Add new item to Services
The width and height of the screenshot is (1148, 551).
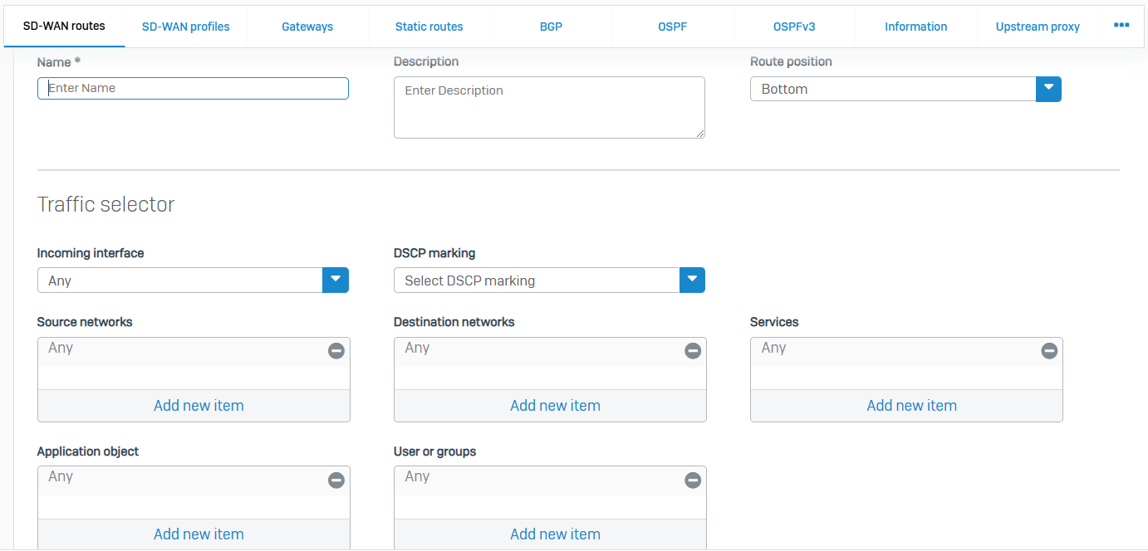click(x=911, y=406)
